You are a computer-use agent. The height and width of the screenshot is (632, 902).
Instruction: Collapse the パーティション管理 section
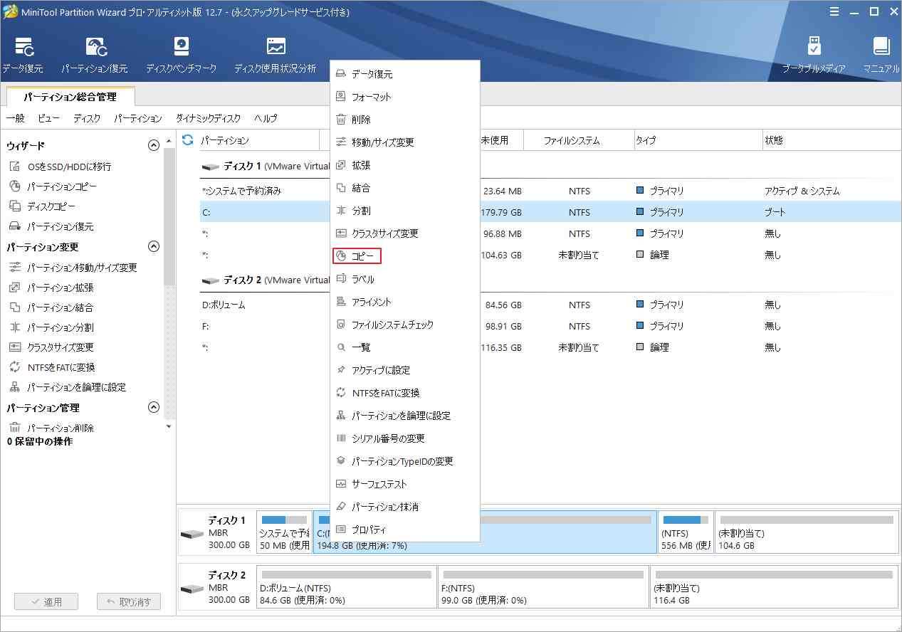[x=153, y=407]
